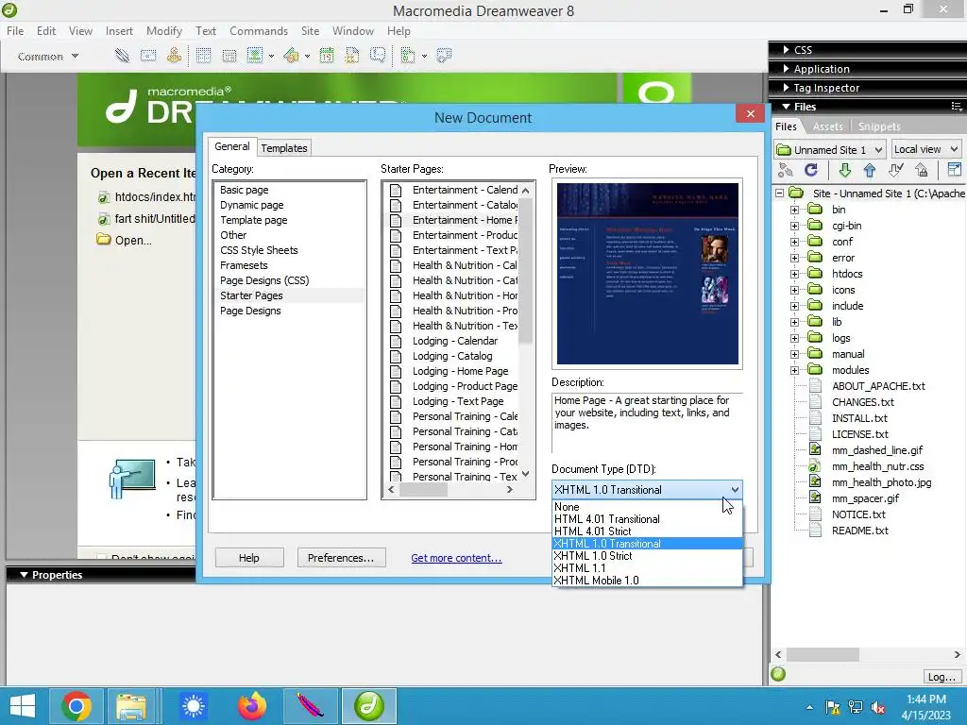Screen dimensions: 967x725
Task: Click the blue Put Files arrow
Action: 870,170
